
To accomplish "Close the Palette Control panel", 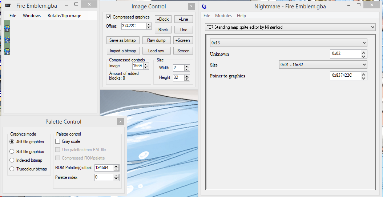I will coord(120,121).
